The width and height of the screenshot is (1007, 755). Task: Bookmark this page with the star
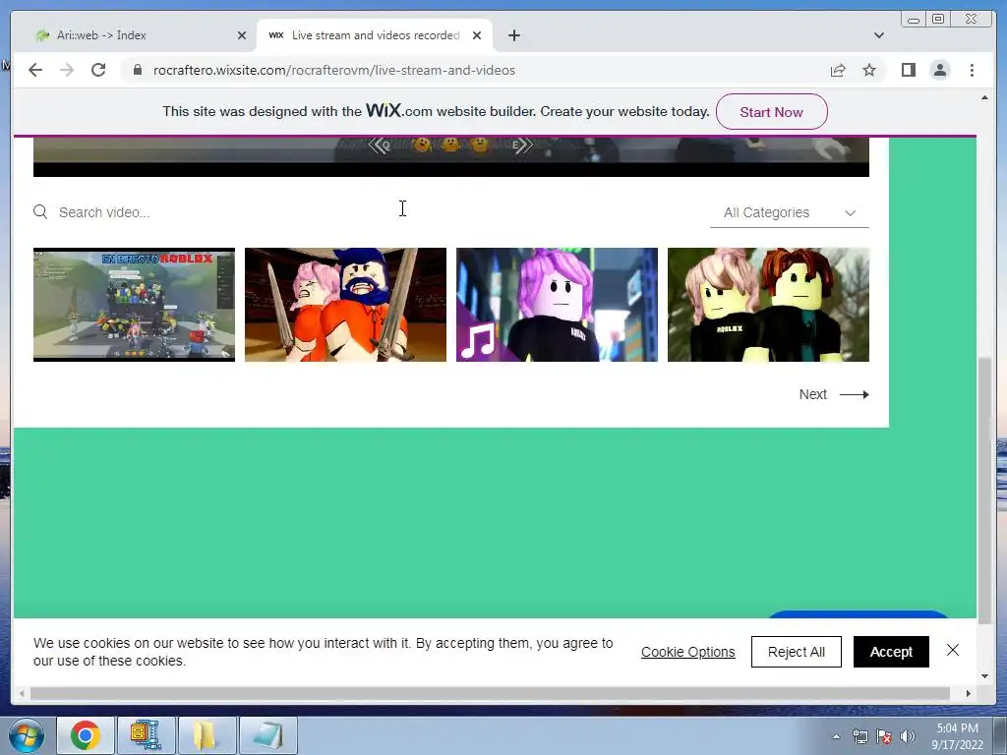[x=869, y=70]
